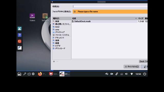Open the feather text editor dock icon
164x92 pixels.
[19, 48]
